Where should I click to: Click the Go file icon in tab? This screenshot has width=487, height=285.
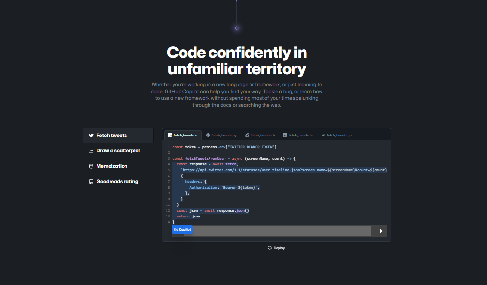[323, 135]
